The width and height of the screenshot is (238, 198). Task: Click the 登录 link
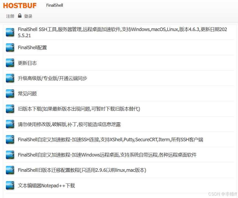[28, 16]
